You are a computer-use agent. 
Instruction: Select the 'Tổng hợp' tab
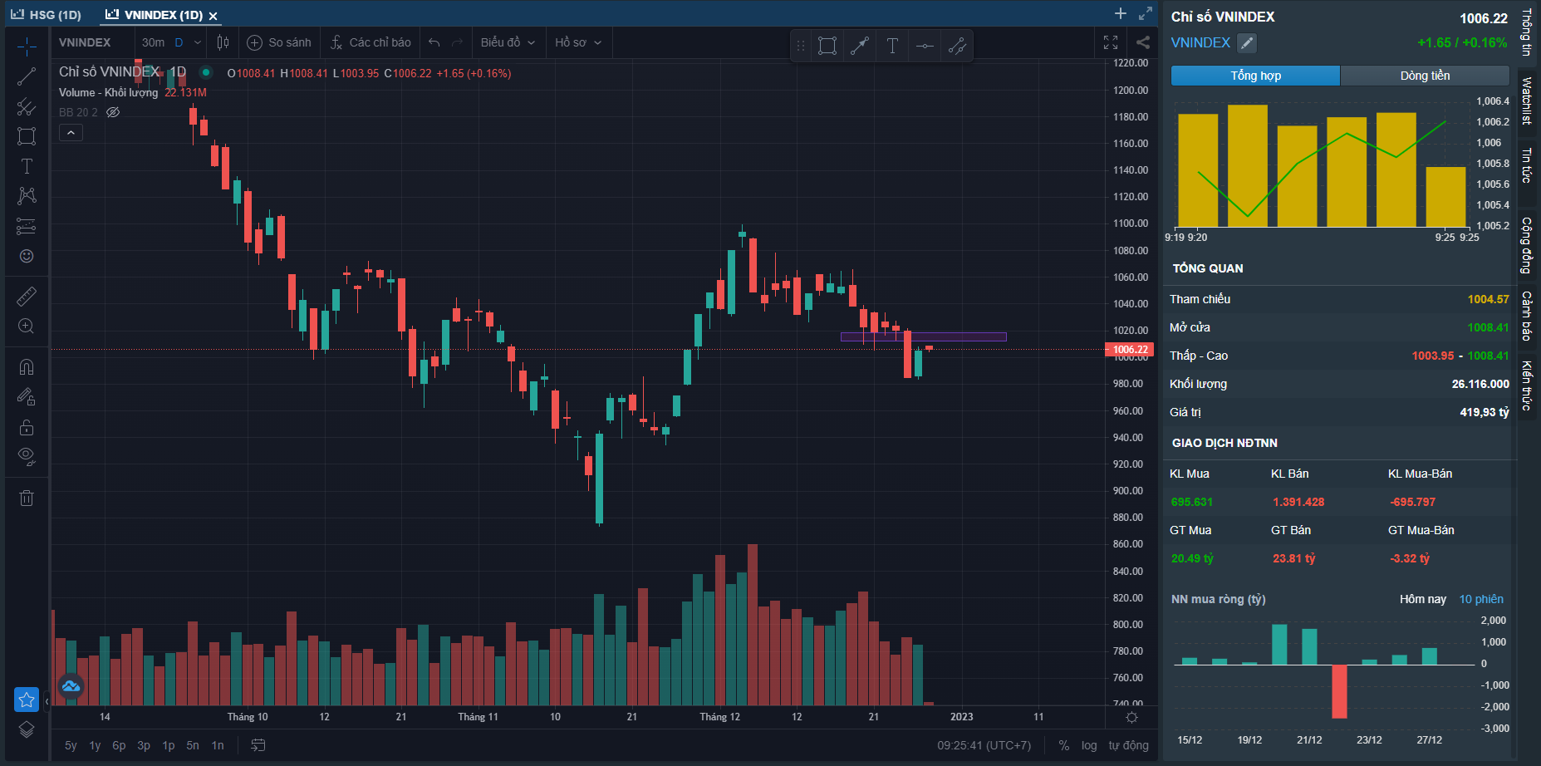tap(1255, 76)
